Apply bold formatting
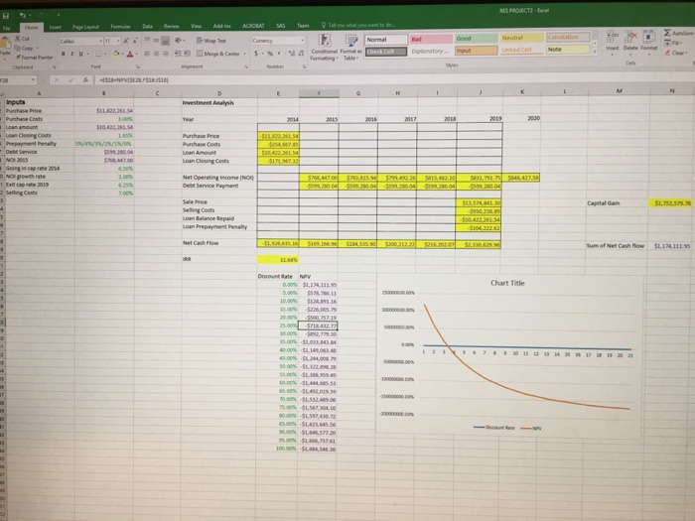The height and width of the screenshot is (521, 695). coord(64,54)
